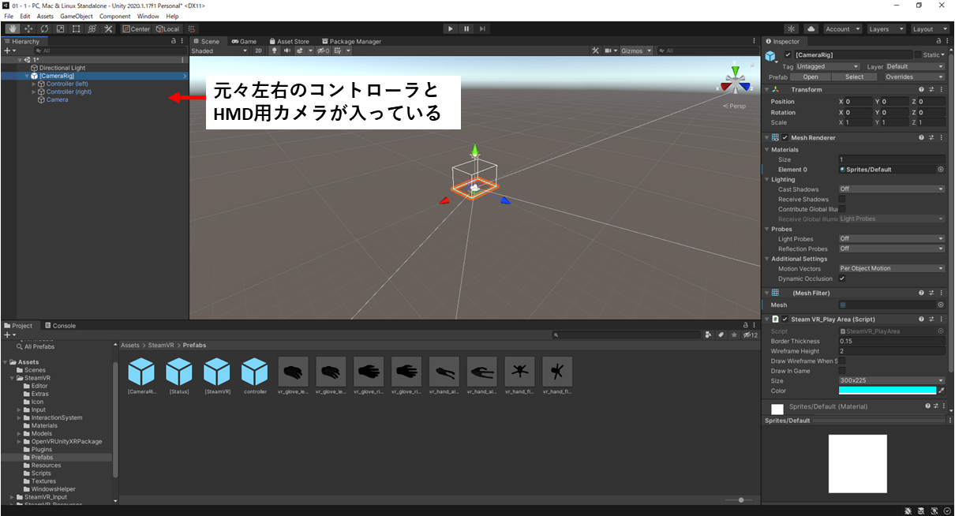Select the Scale tool
955x516 pixels.
(x=60, y=28)
